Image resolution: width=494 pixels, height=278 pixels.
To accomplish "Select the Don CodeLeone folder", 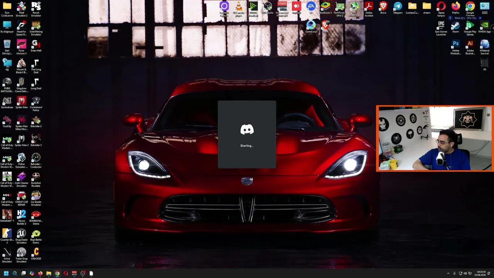I will coord(7,9).
